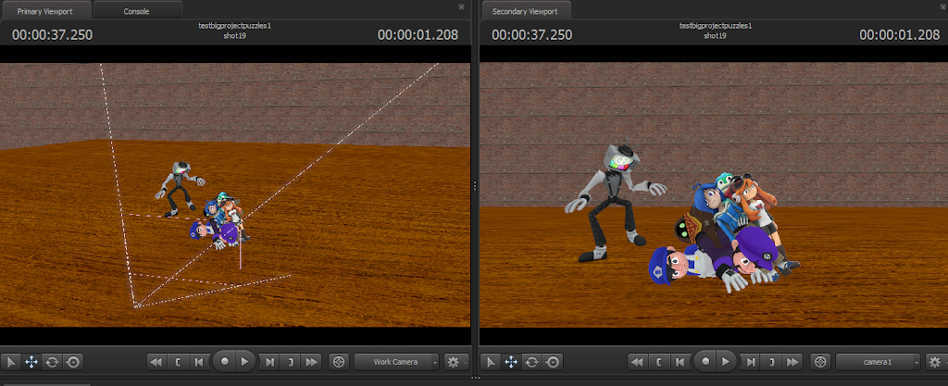This screenshot has height=386, width=948.
Task: Activate the move tool in Primary Viewport
Action: (x=31, y=362)
